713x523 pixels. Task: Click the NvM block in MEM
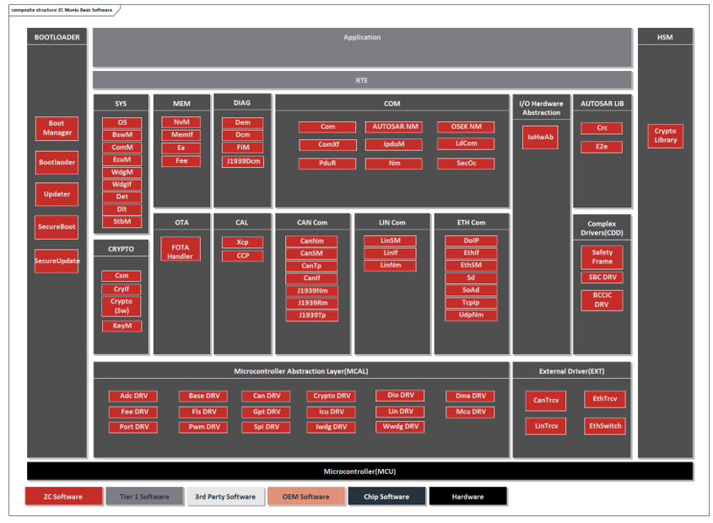(x=181, y=122)
